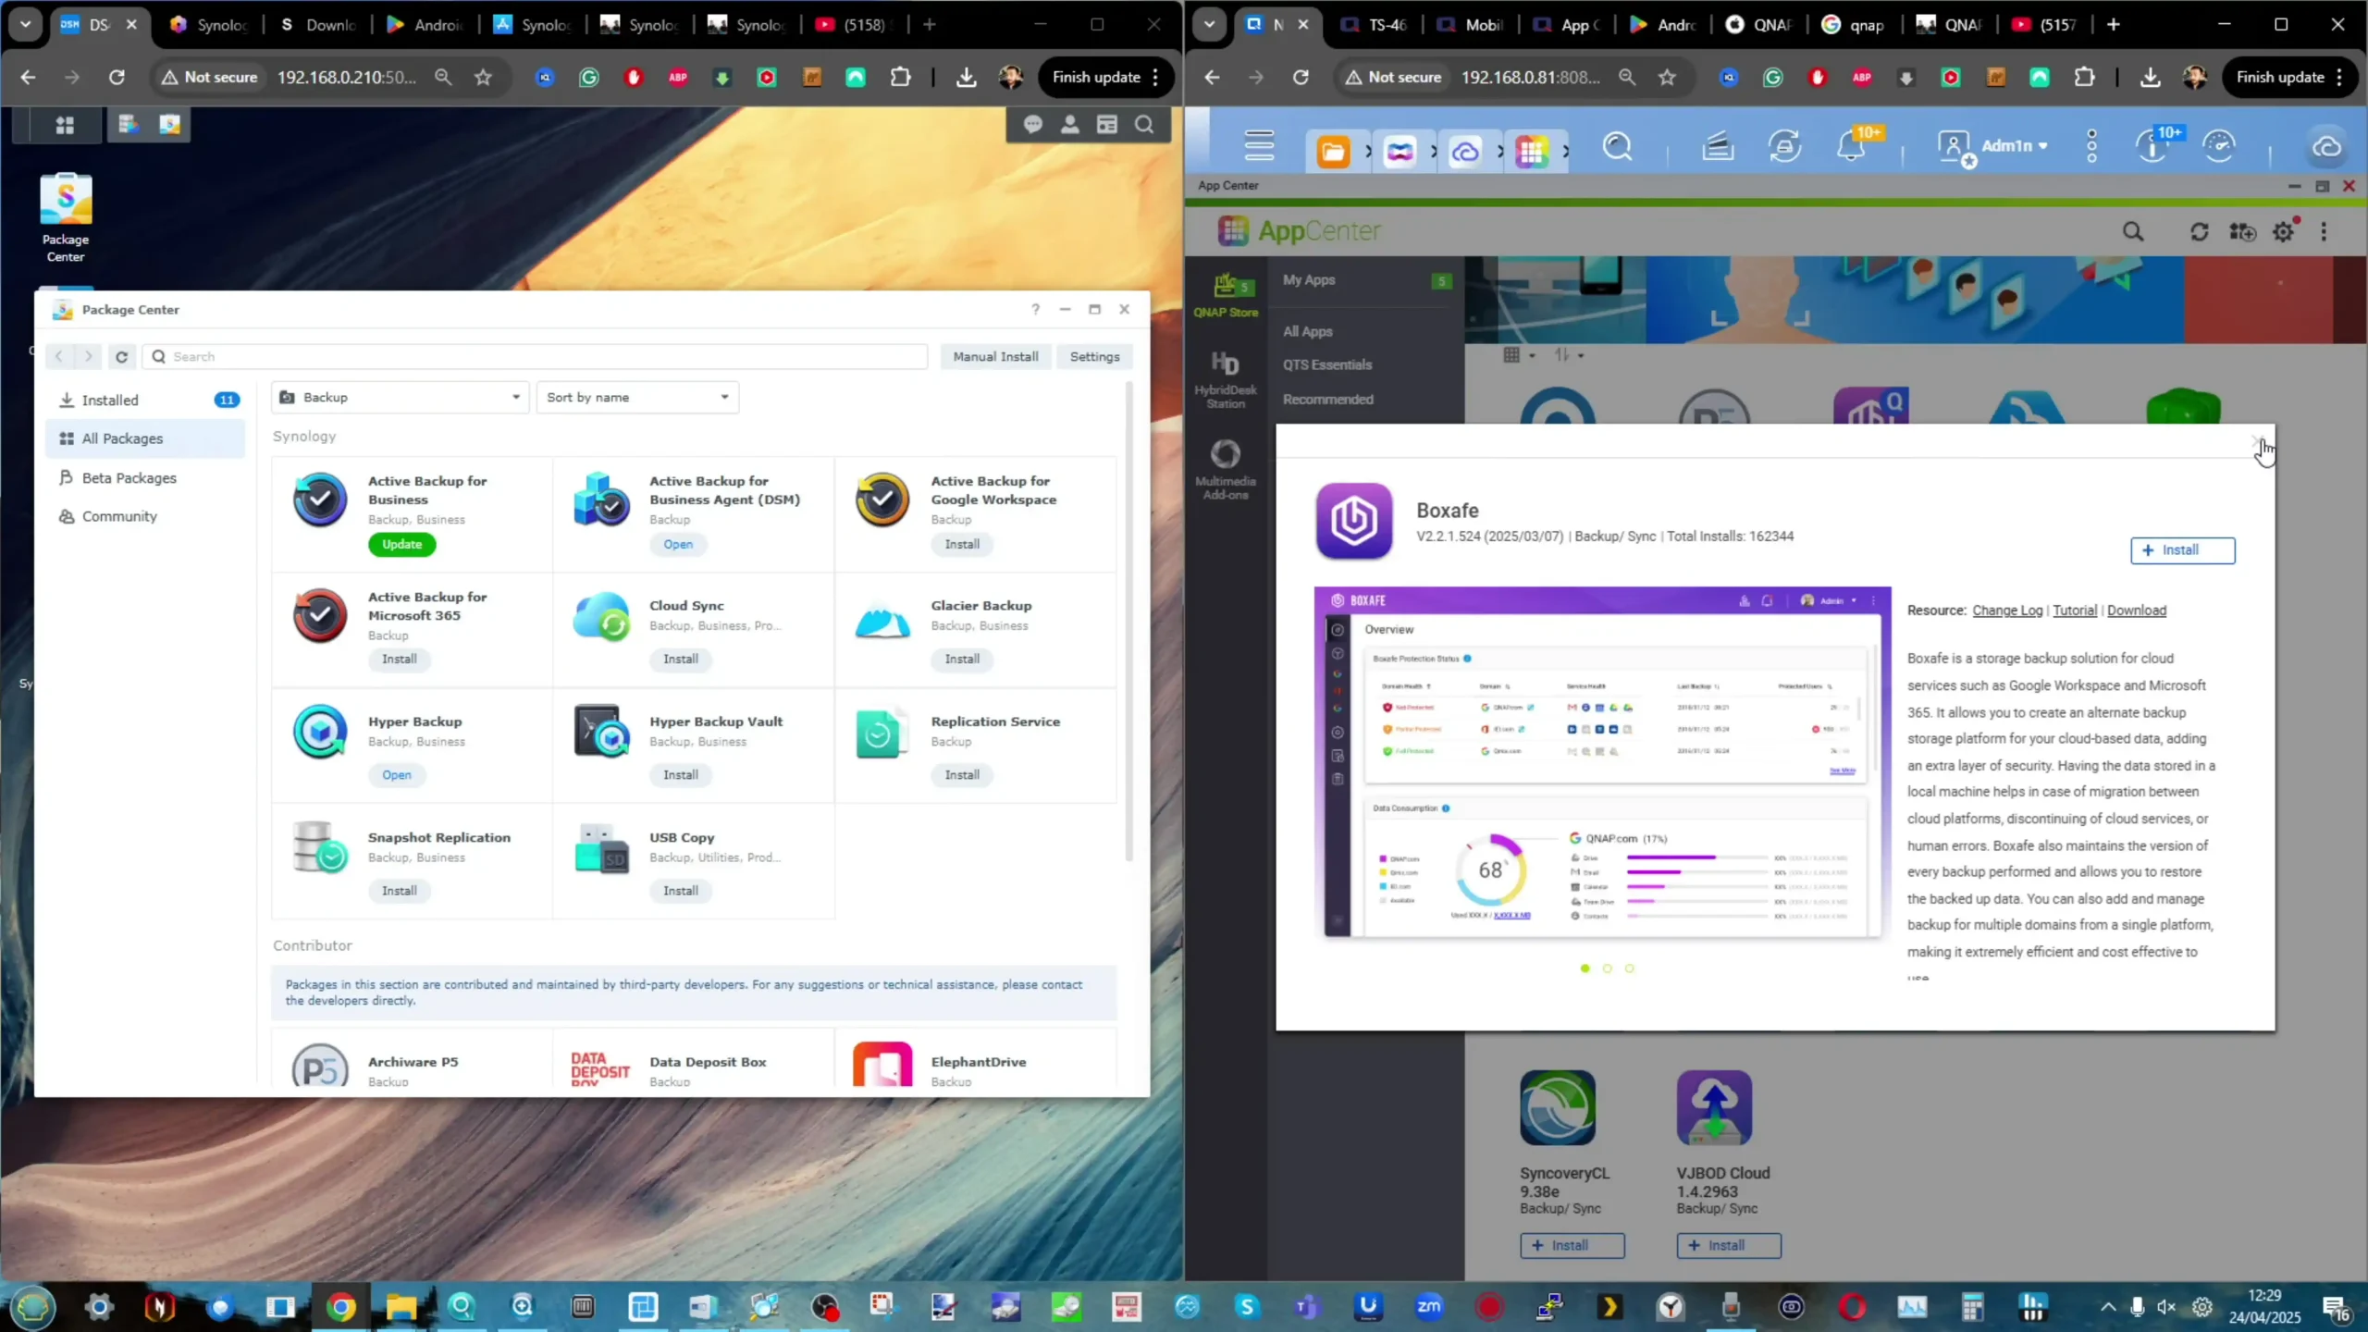Open App Center settings gear
2368x1332 pixels.
[2284, 232]
